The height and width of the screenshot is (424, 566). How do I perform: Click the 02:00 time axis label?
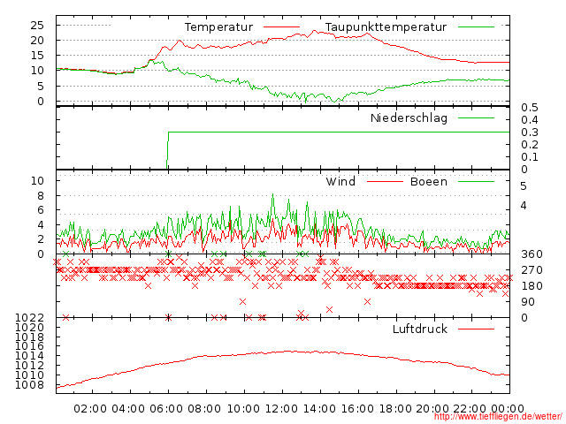click(x=90, y=408)
